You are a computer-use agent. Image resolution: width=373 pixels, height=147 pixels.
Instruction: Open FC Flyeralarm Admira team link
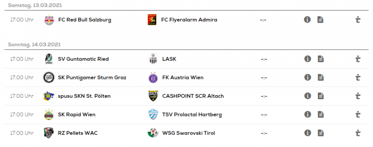tap(189, 20)
